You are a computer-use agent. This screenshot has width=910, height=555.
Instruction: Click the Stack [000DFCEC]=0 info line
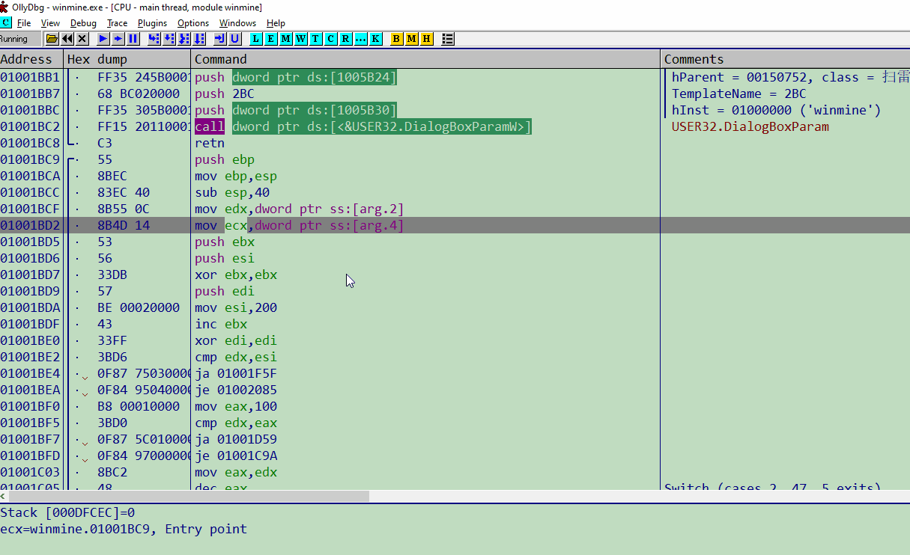(x=67, y=512)
